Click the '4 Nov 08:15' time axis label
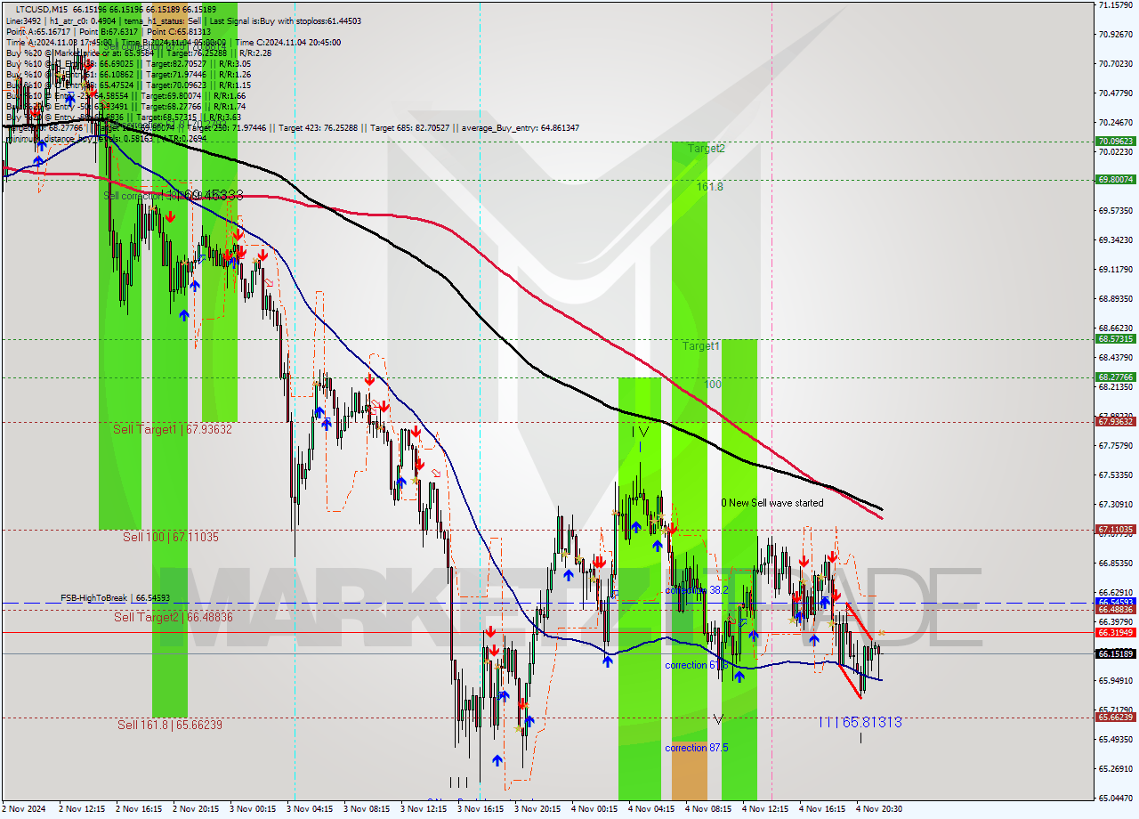The height and width of the screenshot is (819, 1139). point(708,809)
